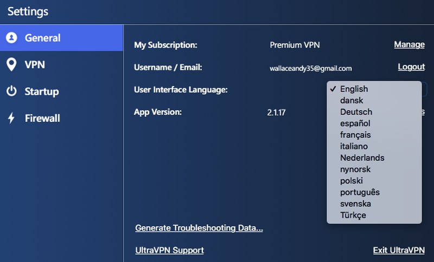434x262 pixels.
Task: Select italiano in the language list
Action: click(x=374, y=146)
